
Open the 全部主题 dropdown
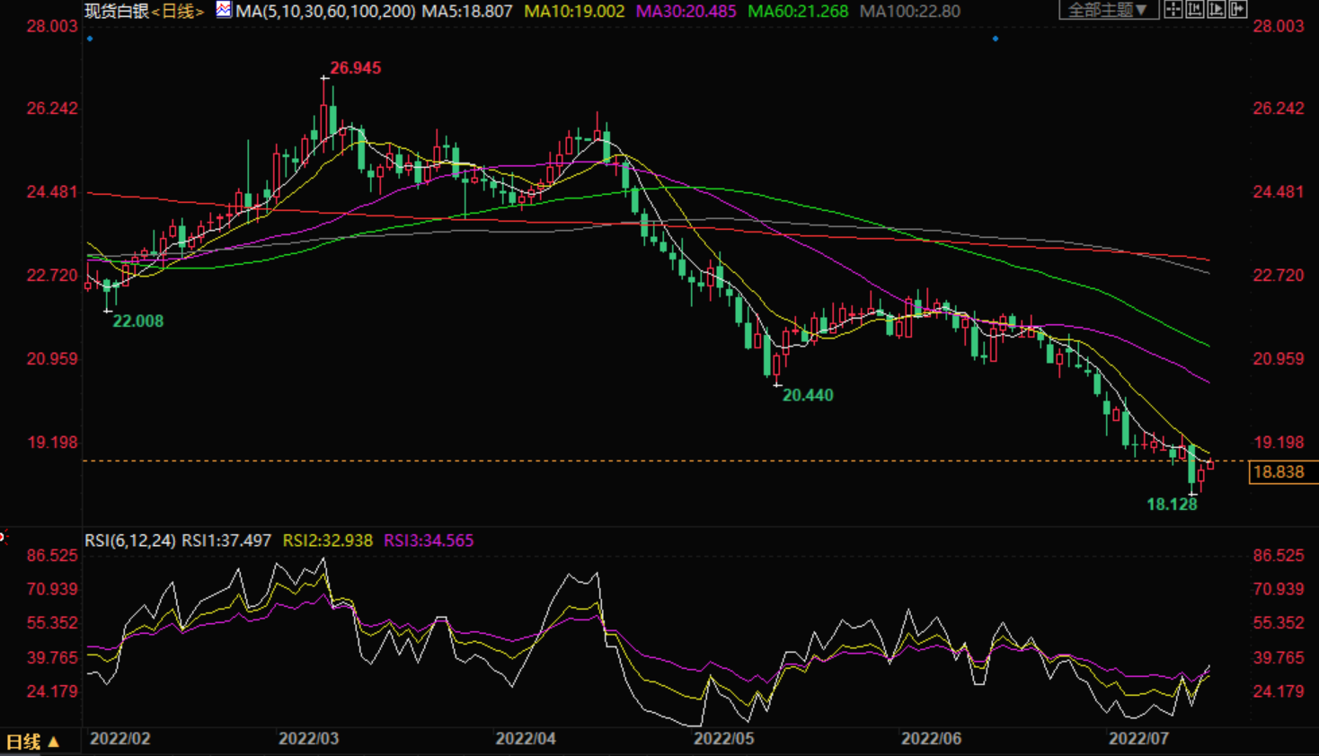pos(1108,10)
